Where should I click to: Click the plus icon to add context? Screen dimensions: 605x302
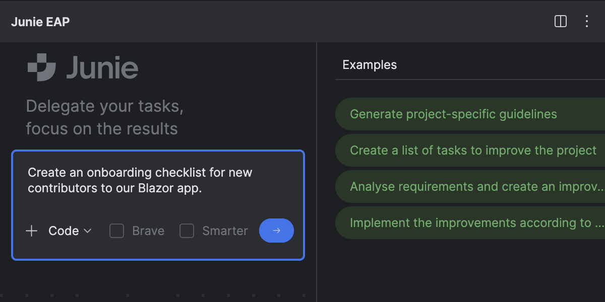(32, 231)
